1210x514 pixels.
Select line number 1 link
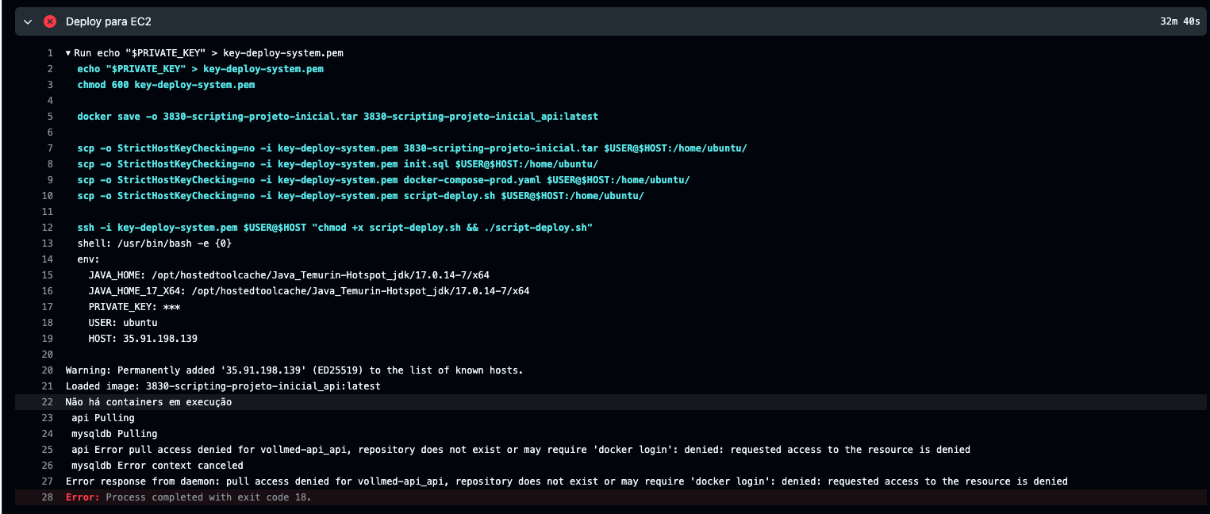(x=49, y=53)
